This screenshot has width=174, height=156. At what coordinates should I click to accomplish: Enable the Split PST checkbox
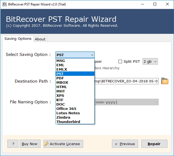pos(120,62)
